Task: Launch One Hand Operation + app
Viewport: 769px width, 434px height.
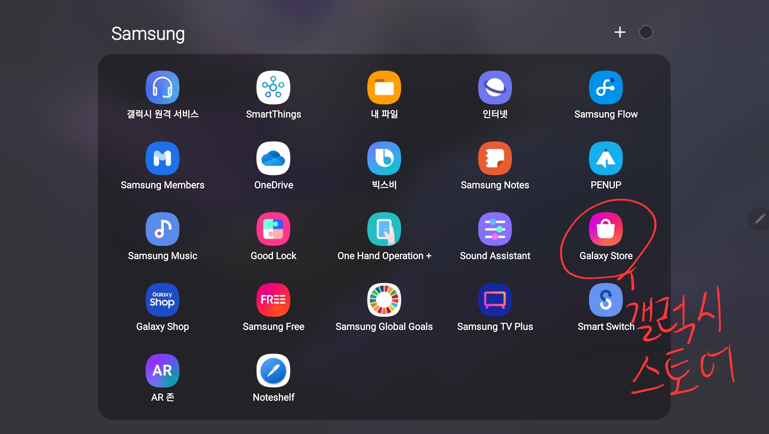Action: coord(384,229)
